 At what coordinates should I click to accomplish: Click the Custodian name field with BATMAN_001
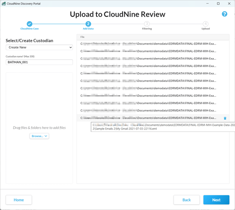[39, 62]
